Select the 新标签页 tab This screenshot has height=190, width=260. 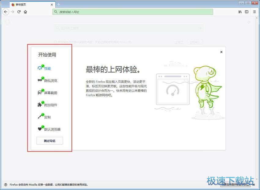pos(32,5)
